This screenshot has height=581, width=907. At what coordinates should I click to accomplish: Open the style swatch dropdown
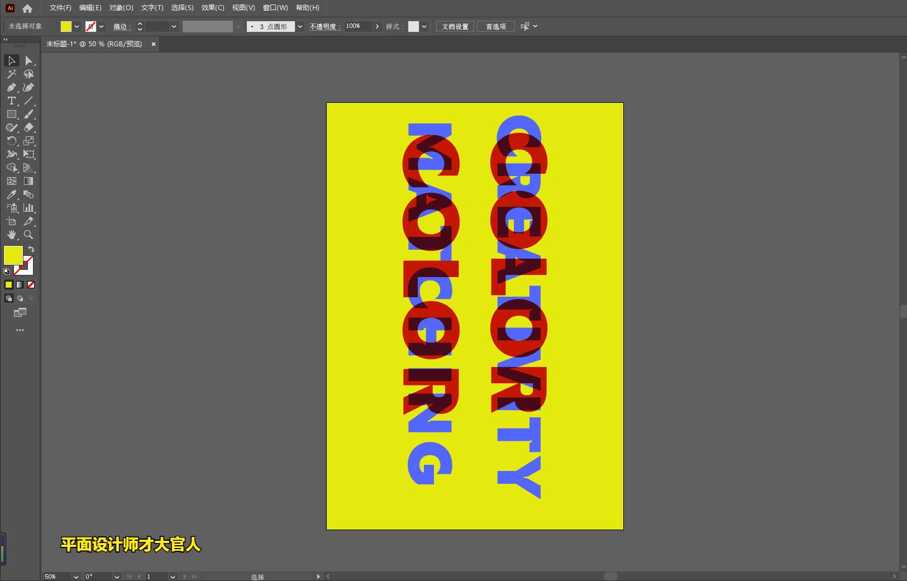(x=424, y=27)
